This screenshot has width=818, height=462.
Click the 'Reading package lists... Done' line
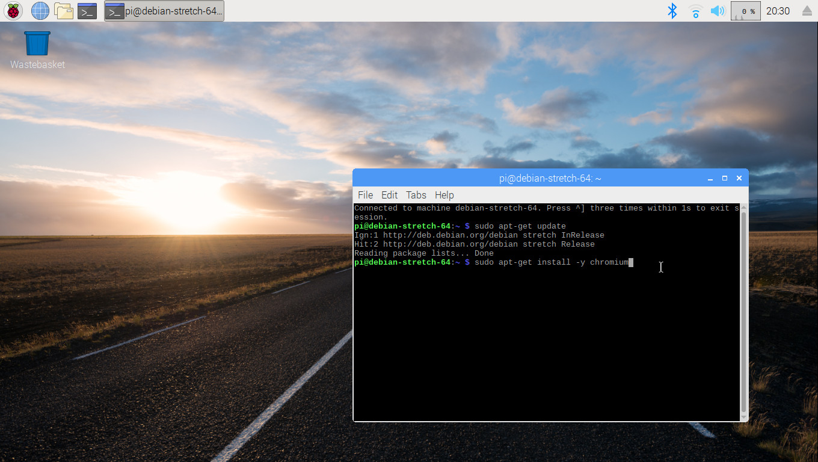[x=424, y=253]
